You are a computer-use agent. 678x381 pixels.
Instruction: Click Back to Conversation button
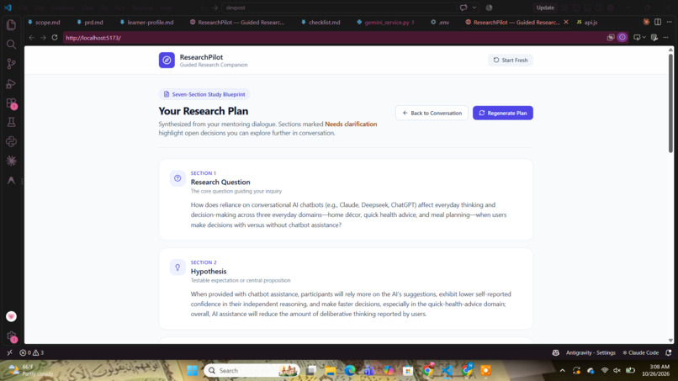[432, 113]
